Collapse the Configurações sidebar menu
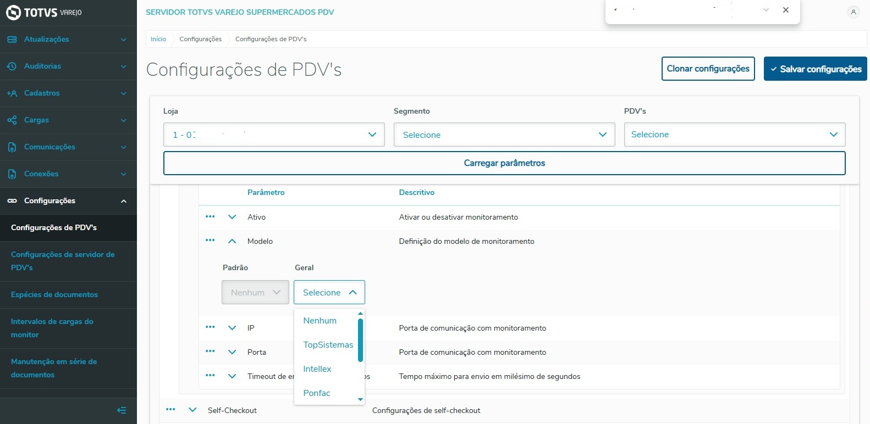870x424 pixels. [x=68, y=201]
